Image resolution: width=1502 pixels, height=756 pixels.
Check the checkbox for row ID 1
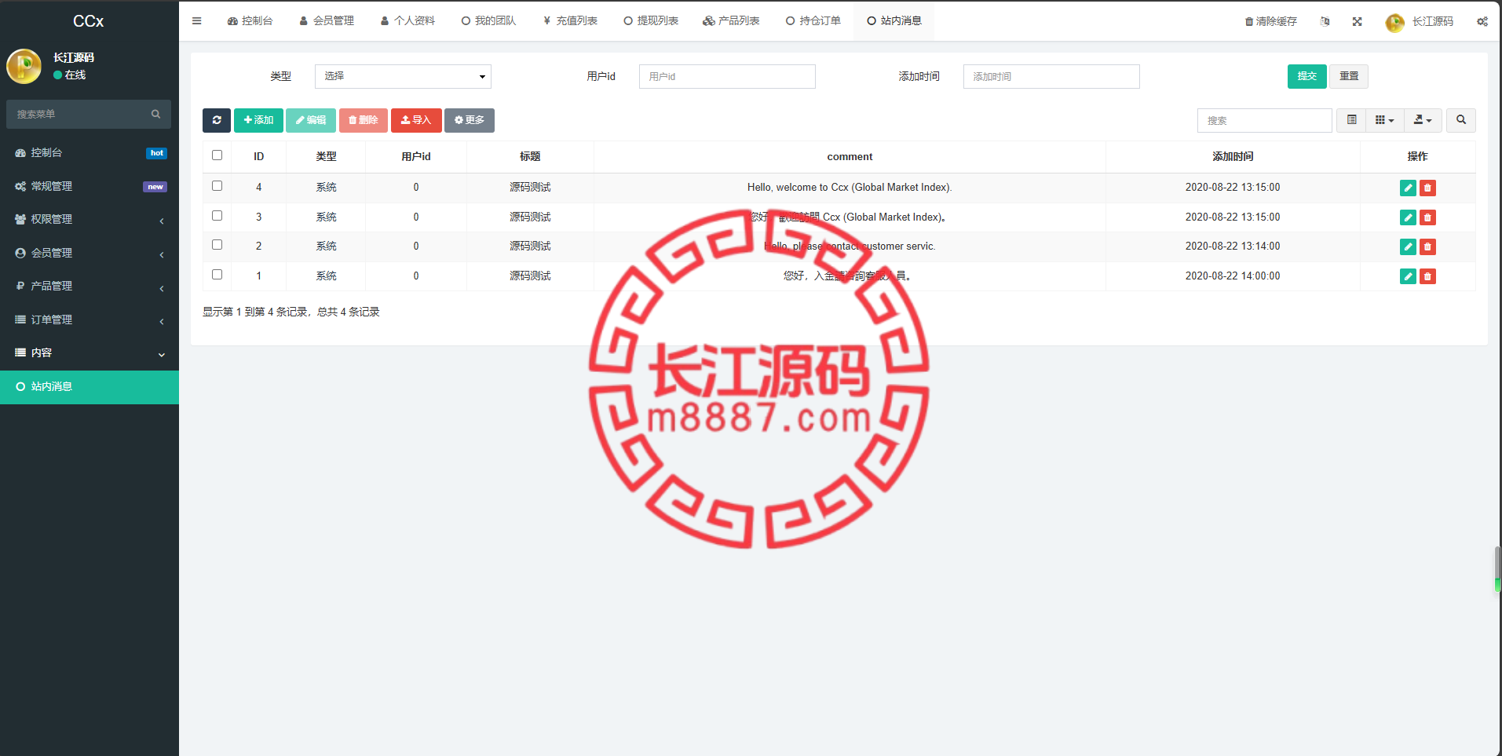[217, 275]
